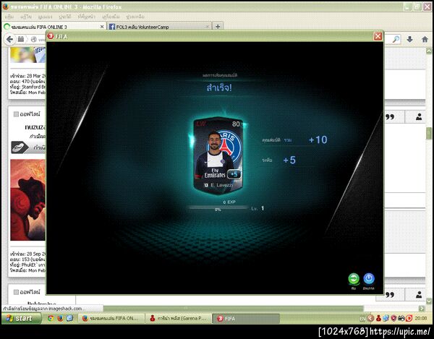This screenshot has height=339, width=434.
Task: Click the Firefox logo in the title bar
Action: (x=6, y=7)
